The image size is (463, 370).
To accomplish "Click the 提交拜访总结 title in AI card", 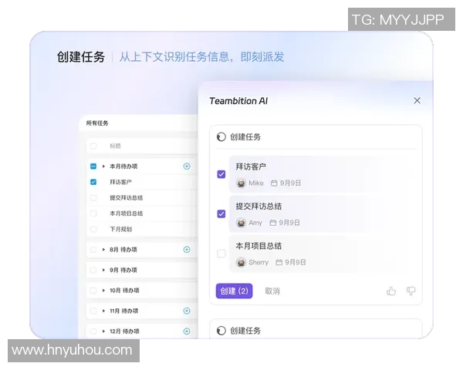I will coord(259,207).
